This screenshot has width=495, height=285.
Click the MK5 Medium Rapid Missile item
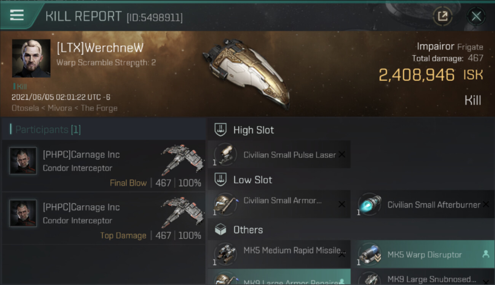tap(294, 251)
